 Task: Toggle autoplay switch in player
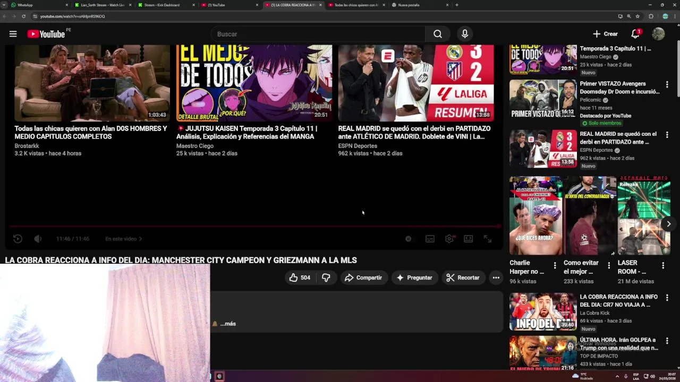[408, 239]
